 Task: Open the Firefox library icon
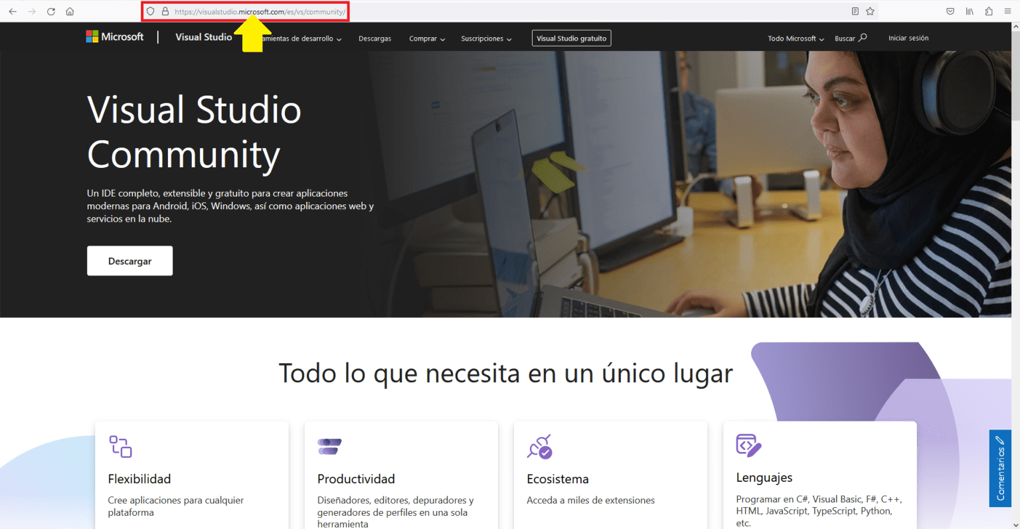coord(970,11)
